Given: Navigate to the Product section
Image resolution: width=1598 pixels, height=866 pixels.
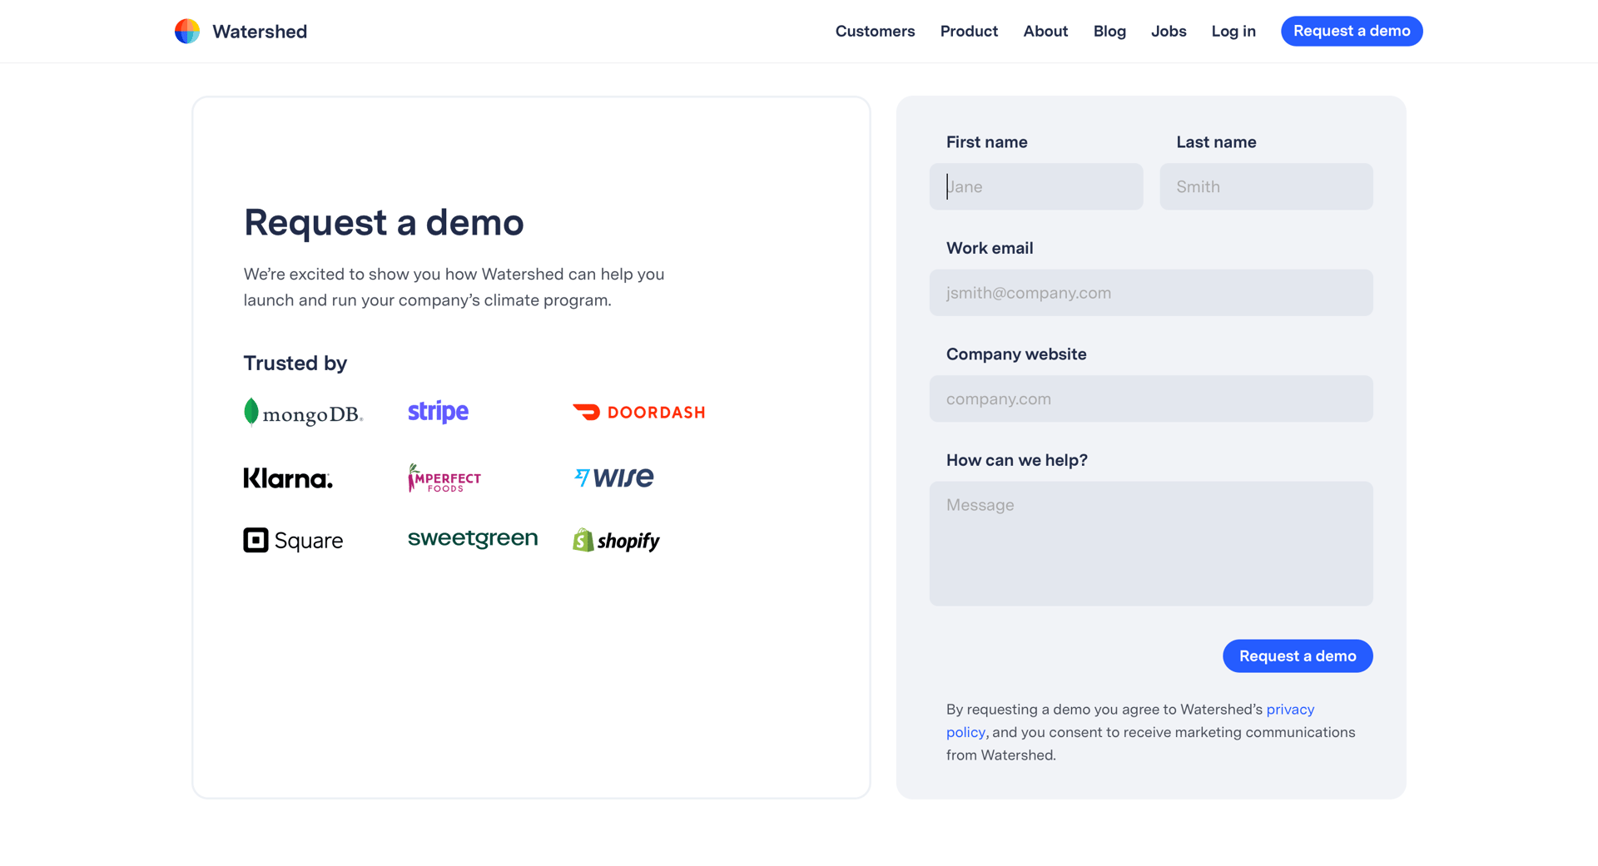Looking at the screenshot, I should pyautogui.click(x=968, y=31).
